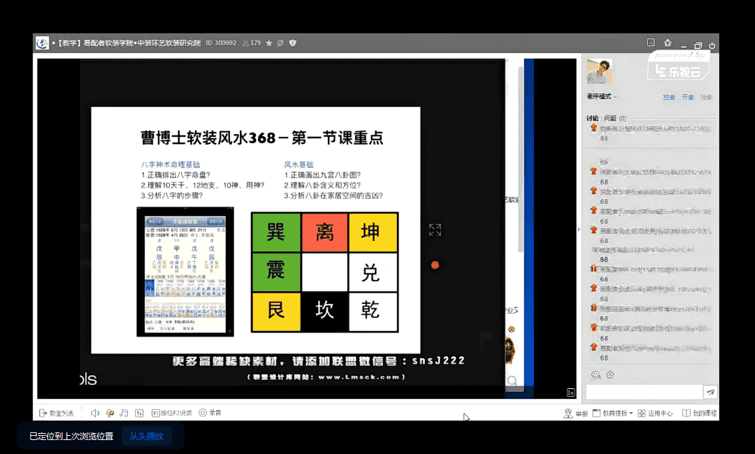
Task: Open 教室列表 classroom list
Action: click(x=57, y=413)
